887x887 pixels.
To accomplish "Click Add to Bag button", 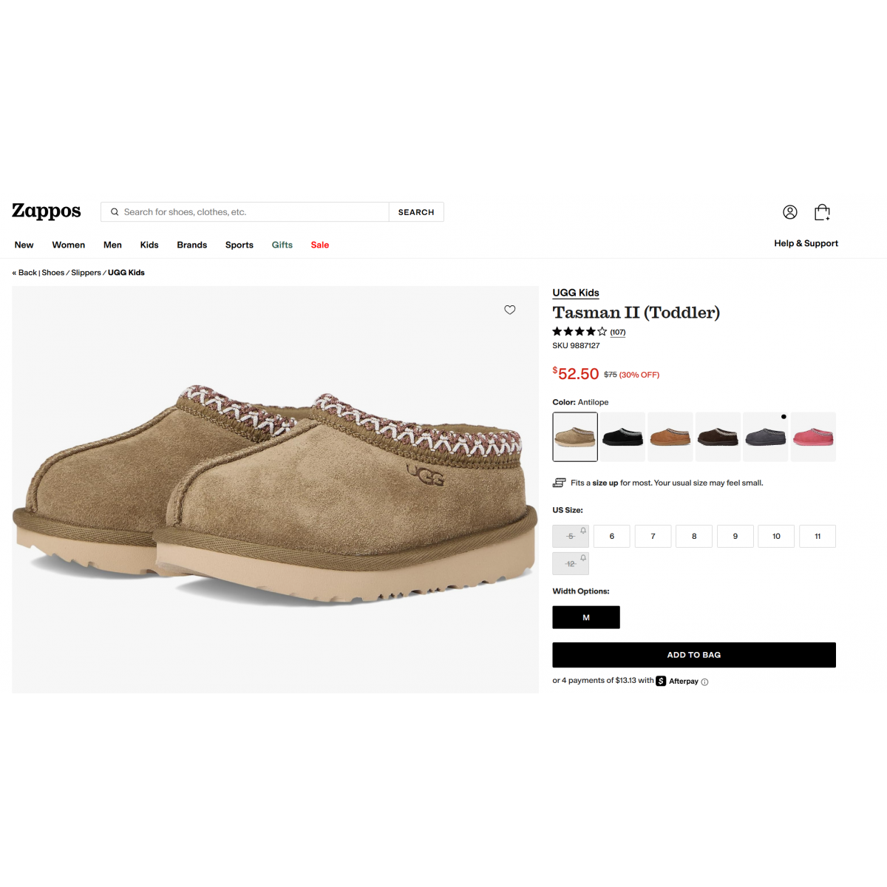I will [694, 655].
